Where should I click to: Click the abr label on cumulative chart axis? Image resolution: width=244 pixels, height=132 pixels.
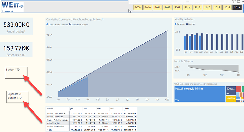click(88, 99)
